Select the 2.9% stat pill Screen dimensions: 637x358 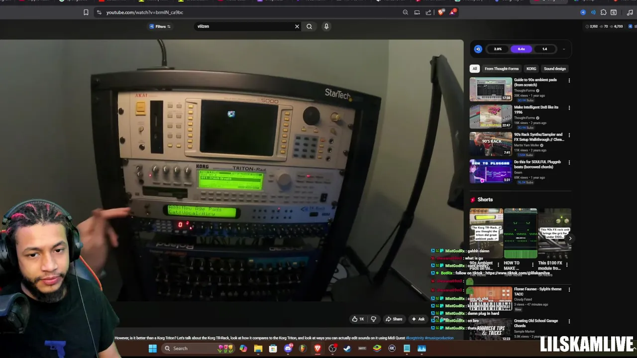pyautogui.click(x=498, y=49)
